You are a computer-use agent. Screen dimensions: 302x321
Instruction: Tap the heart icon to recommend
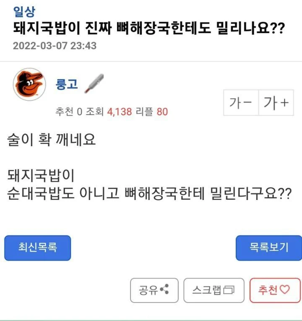pyautogui.click(x=285, y=290)
